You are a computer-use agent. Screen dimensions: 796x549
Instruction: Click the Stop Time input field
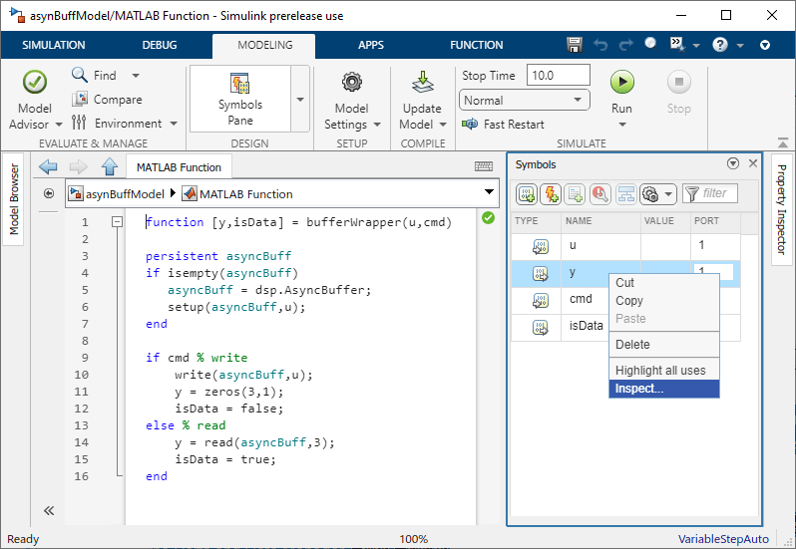[x=559, y=76]
